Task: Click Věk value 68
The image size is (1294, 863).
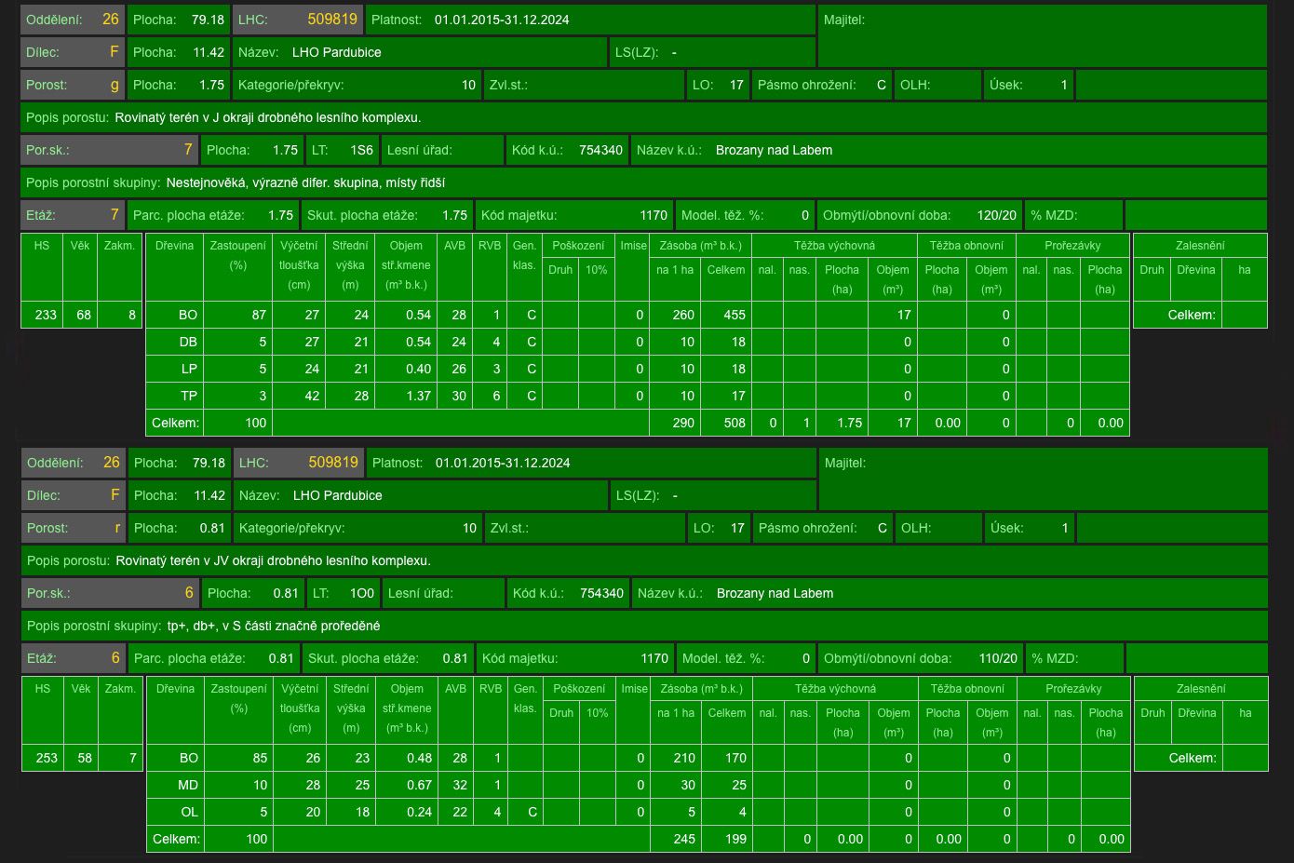Action: pos(84,315)
